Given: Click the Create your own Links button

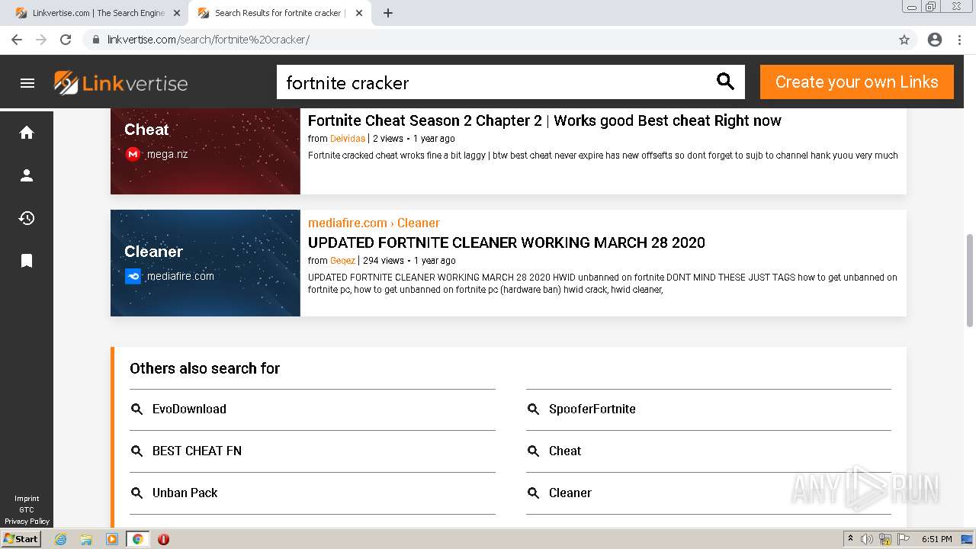Looking at the screenshot, I should [x=857, y=82].
